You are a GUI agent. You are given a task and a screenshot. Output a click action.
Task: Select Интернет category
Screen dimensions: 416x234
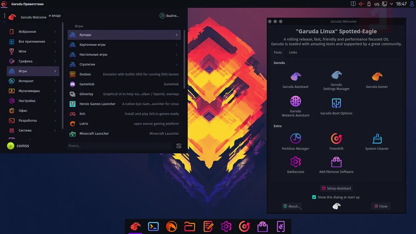click(x=33, y=81)
